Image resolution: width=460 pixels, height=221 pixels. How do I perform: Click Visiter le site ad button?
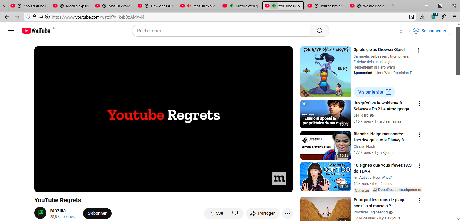pos(374,92)
